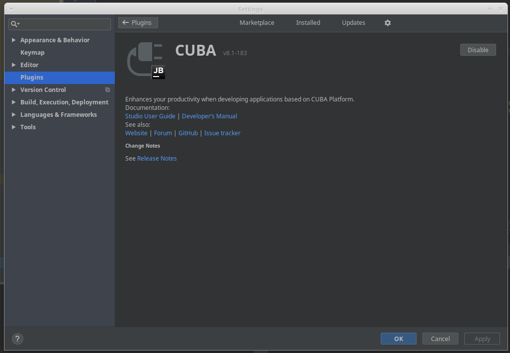Click the Version Control project-level copy icon

107,90
